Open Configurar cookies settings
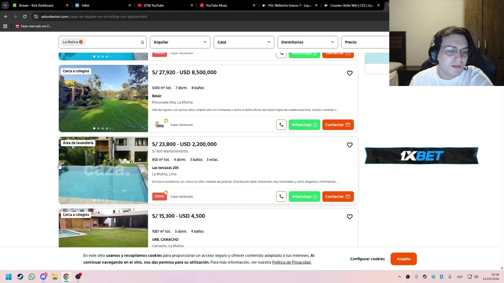This screenshot has width=504, height=283. (367, 259)
